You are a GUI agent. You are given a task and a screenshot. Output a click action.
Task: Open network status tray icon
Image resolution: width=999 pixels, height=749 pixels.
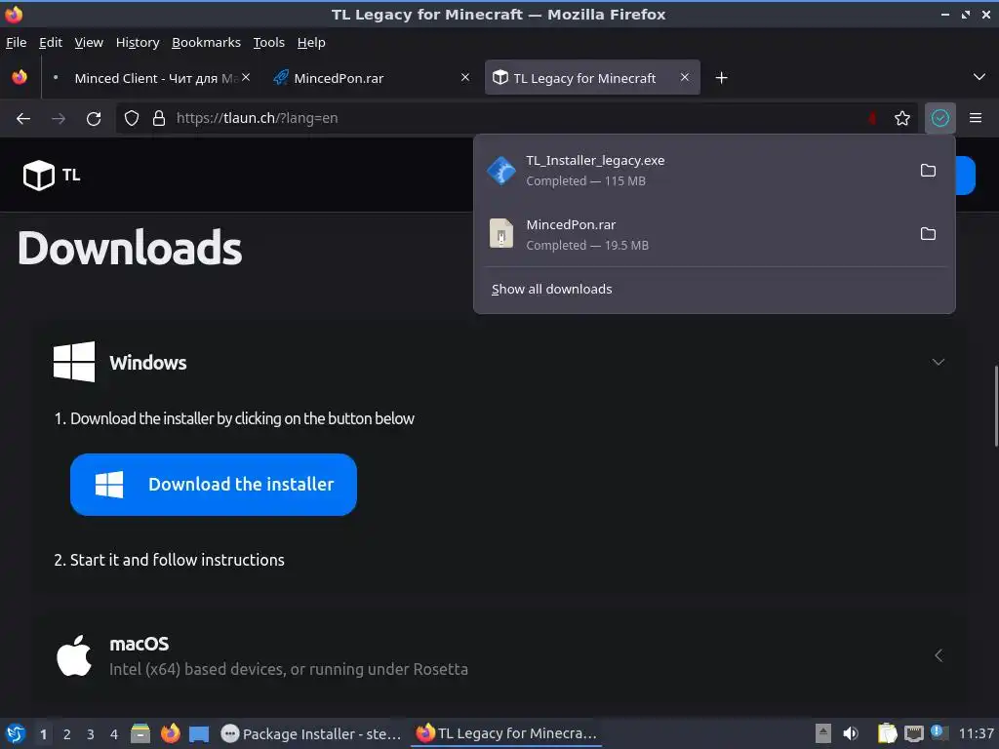pos(913,733)
